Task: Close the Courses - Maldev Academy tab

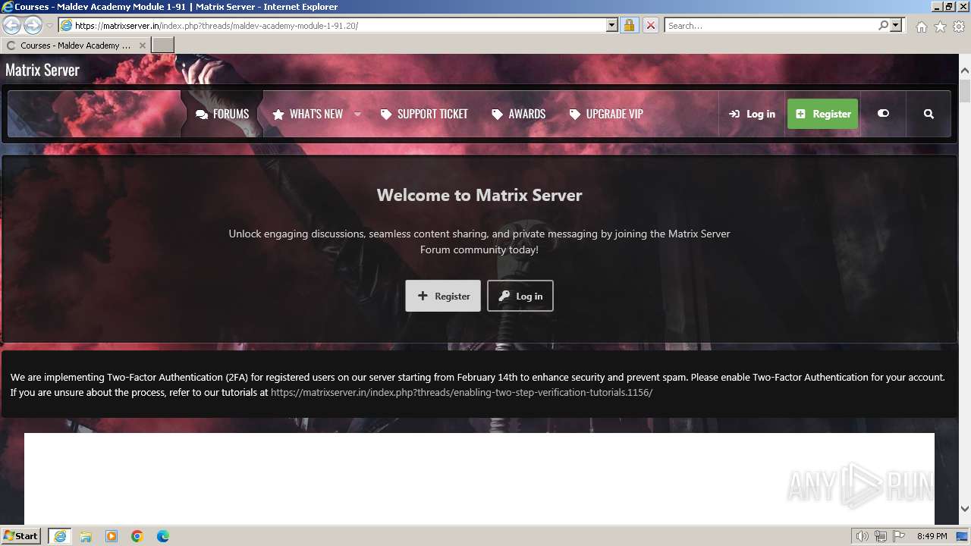Action: (x=142, y=45)
